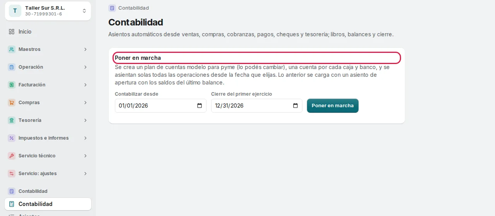Click the Contabilizar desde field label

coord(137,94)
